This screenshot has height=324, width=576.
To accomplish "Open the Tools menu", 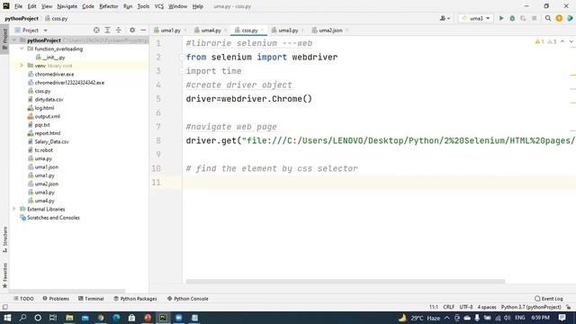I will 143,6.
